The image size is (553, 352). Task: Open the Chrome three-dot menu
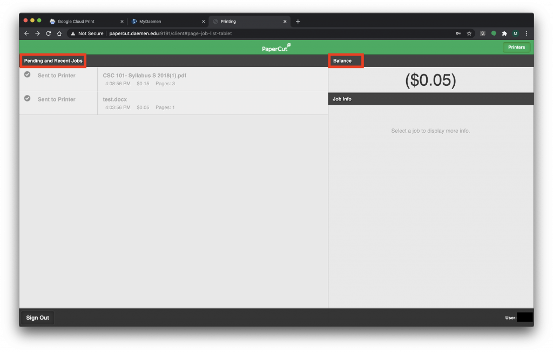[527, 33]
